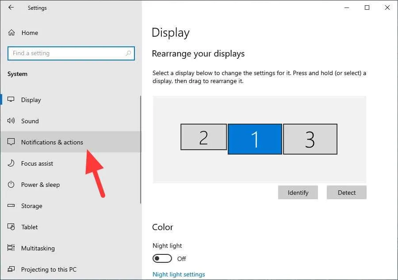Maximize the Settings window
This screenshot has width=398, height=280.
pyautogui.click(x=367, y=8)
